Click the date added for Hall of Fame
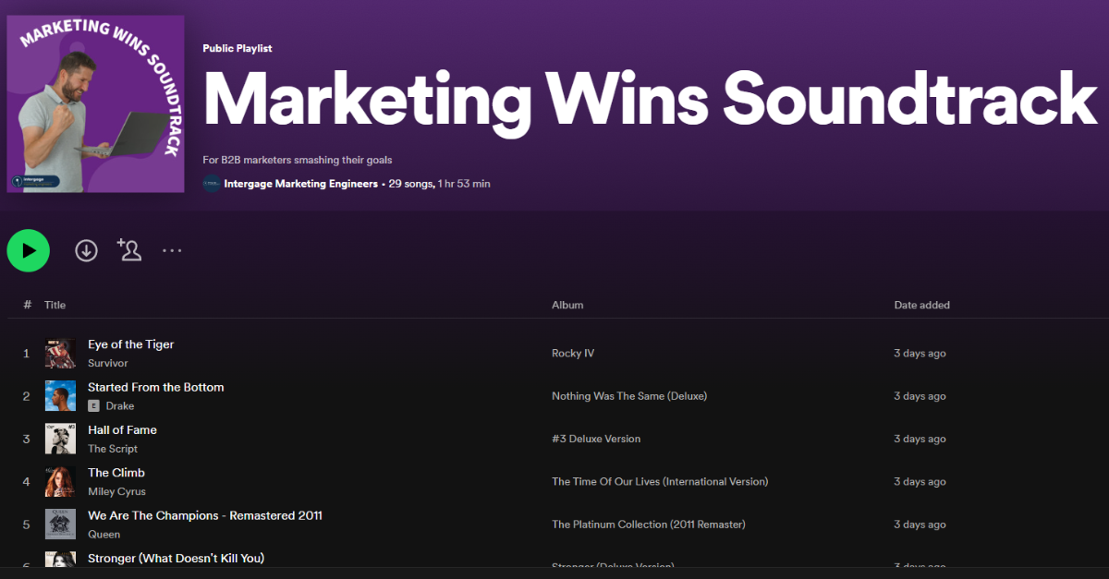The width and height of the screenshot is (1109, 579). [920, 439]
